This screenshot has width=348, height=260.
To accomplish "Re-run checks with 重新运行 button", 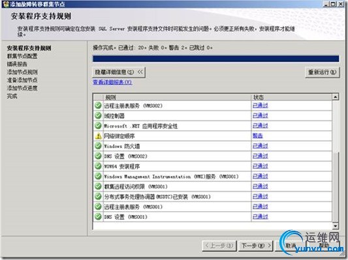I will 323,72.
